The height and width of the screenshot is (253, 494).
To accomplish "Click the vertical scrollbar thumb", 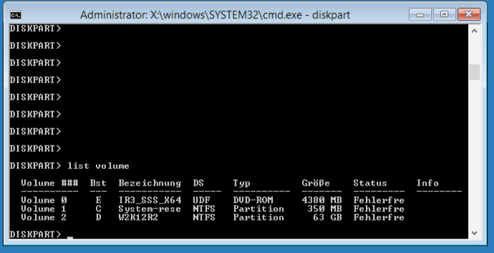I will (x=474, y=72).
